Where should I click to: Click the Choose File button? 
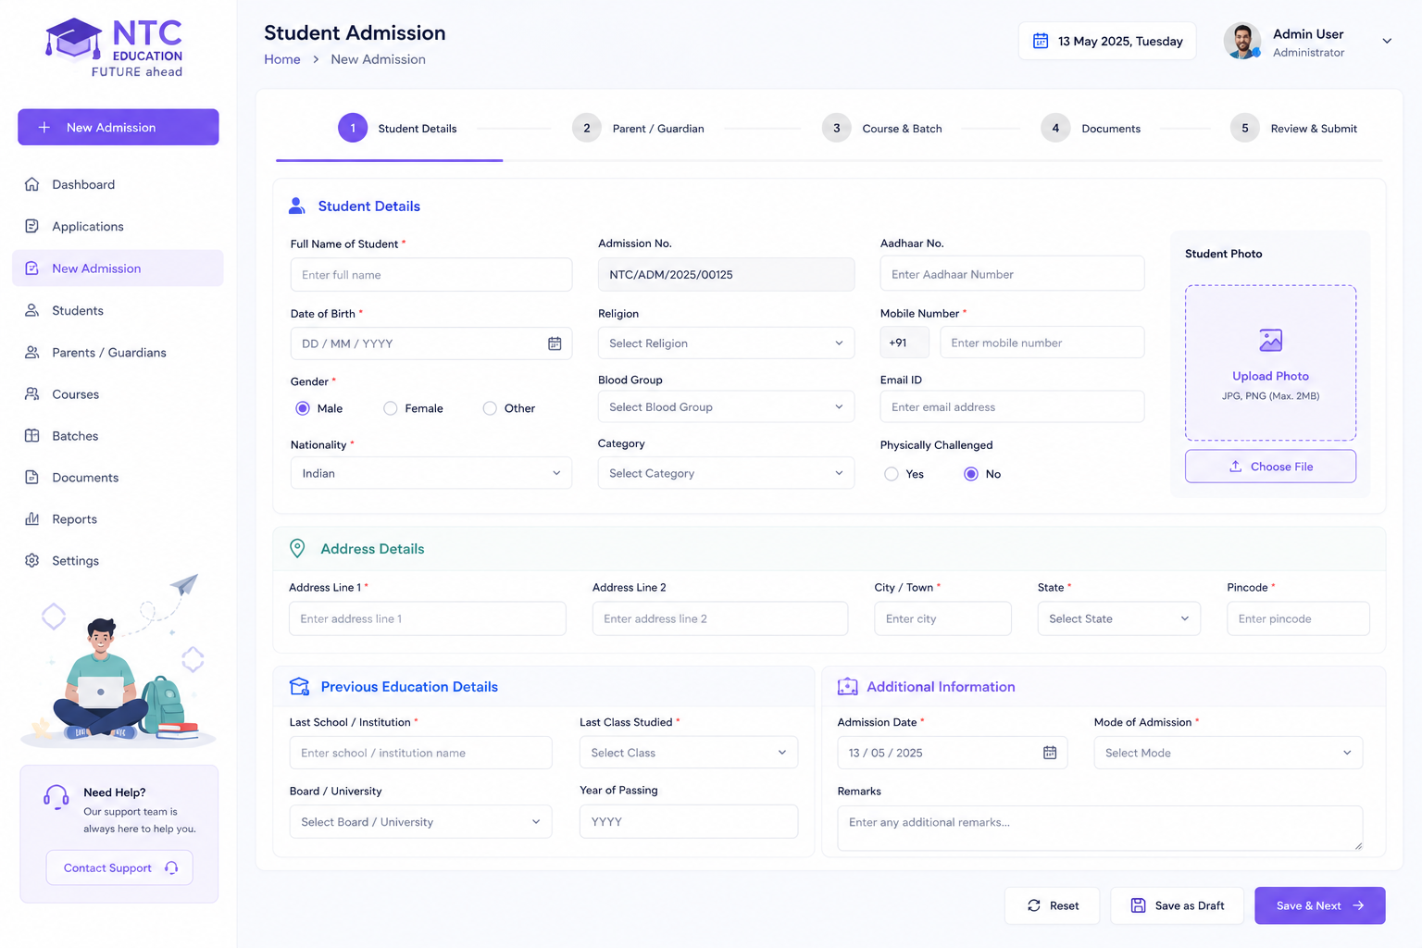(x=1270, y=467)
